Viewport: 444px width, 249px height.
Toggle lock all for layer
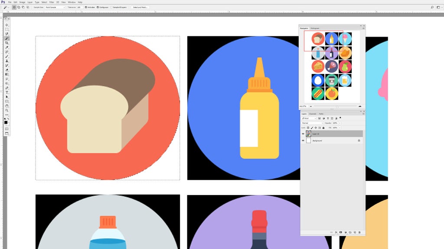tap(323, 128)
